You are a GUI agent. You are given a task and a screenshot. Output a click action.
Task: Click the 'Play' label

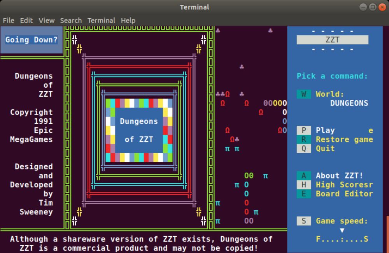325,130
